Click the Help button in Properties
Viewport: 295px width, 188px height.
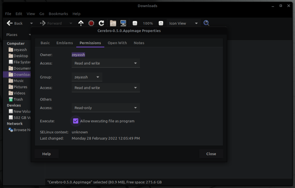(46, 154)
